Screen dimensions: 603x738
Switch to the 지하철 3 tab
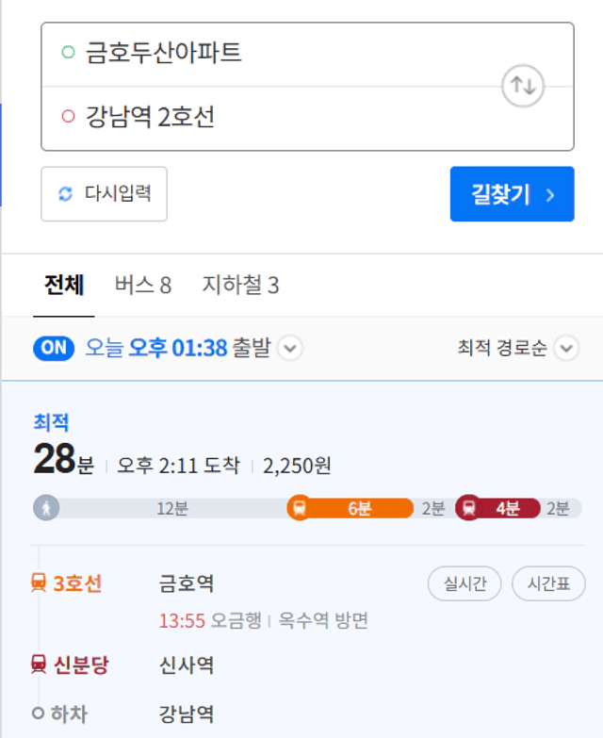240,285
